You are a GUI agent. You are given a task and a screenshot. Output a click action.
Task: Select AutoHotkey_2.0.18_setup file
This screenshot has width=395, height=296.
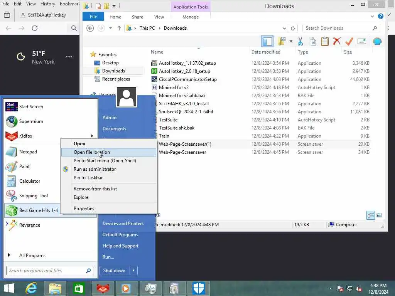click(x=184, y=71)
